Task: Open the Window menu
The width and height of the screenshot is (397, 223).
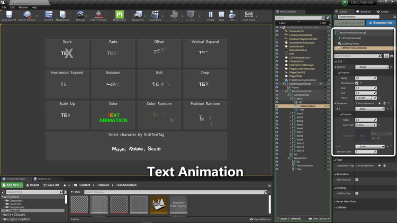Action: point(23,7)
